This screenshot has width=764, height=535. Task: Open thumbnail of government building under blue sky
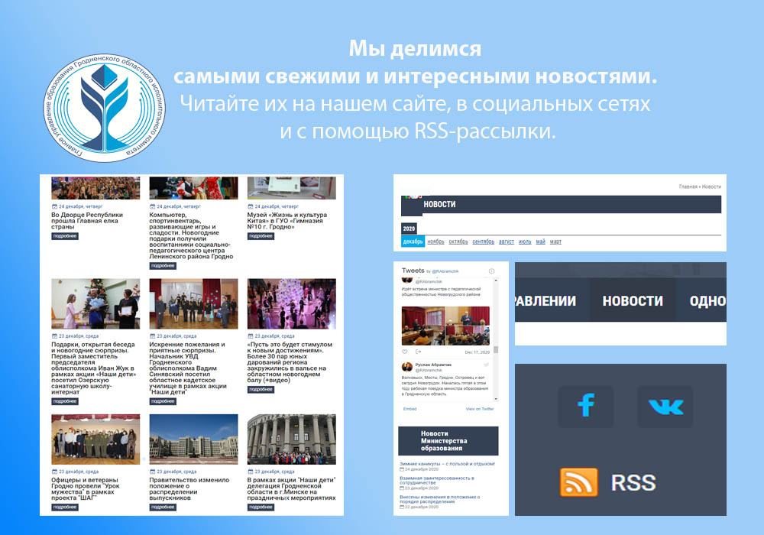tap(193, 439)
